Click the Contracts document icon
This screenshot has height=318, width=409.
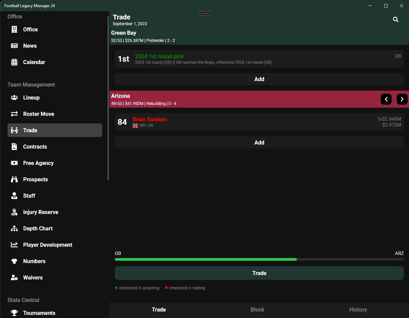point(14,147)
